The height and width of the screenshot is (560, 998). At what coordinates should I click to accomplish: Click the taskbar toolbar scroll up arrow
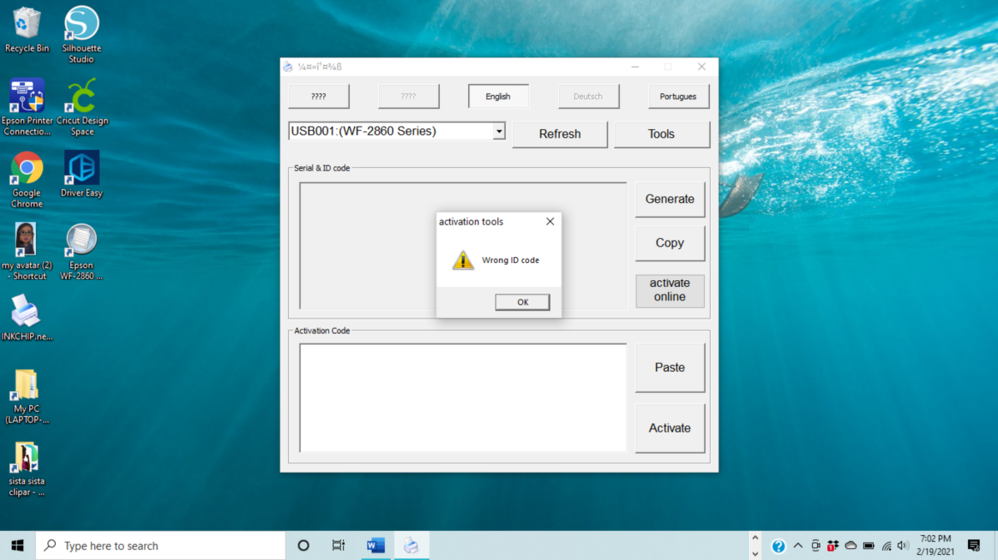tap(755, 538)
